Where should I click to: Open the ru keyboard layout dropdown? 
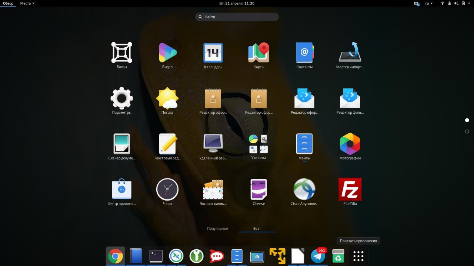coord(429,3)
